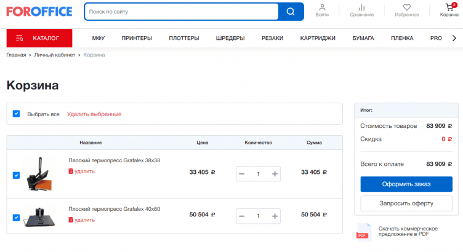The width and height of the screenshot is (463, 252).
Task: Open the cart (Корзина) icon in header
Action: pyautogui.click(x=449, y=8)
